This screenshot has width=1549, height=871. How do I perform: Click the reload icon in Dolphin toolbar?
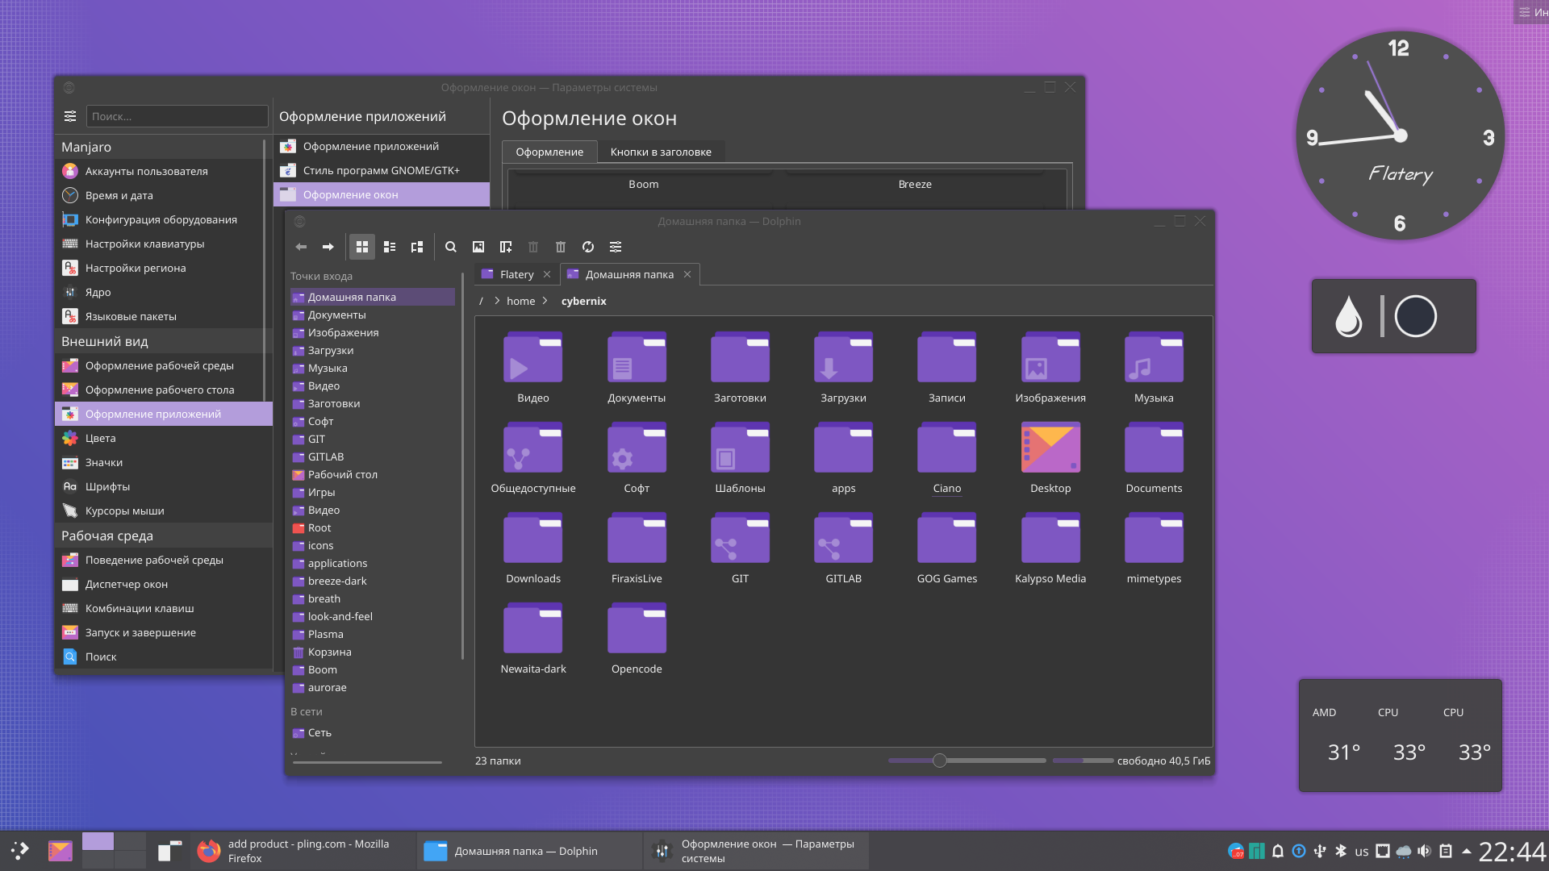tap(588, 247)
